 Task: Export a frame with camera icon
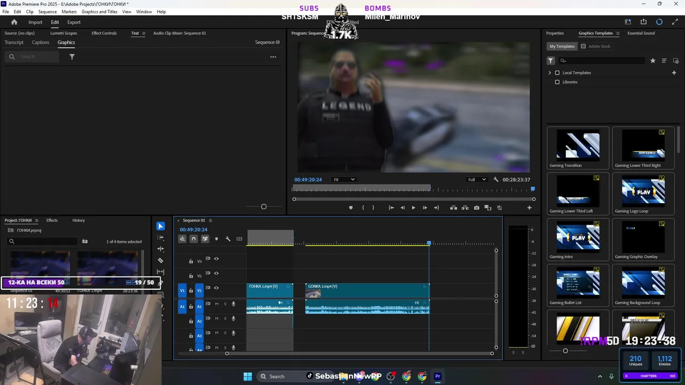click(x=476, y=207)
